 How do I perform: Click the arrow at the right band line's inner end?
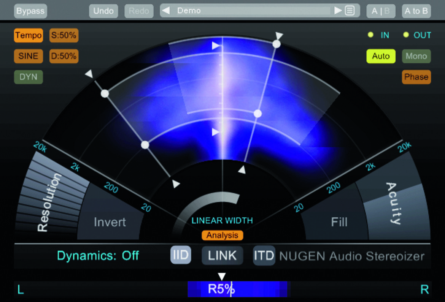click(242, 169)
